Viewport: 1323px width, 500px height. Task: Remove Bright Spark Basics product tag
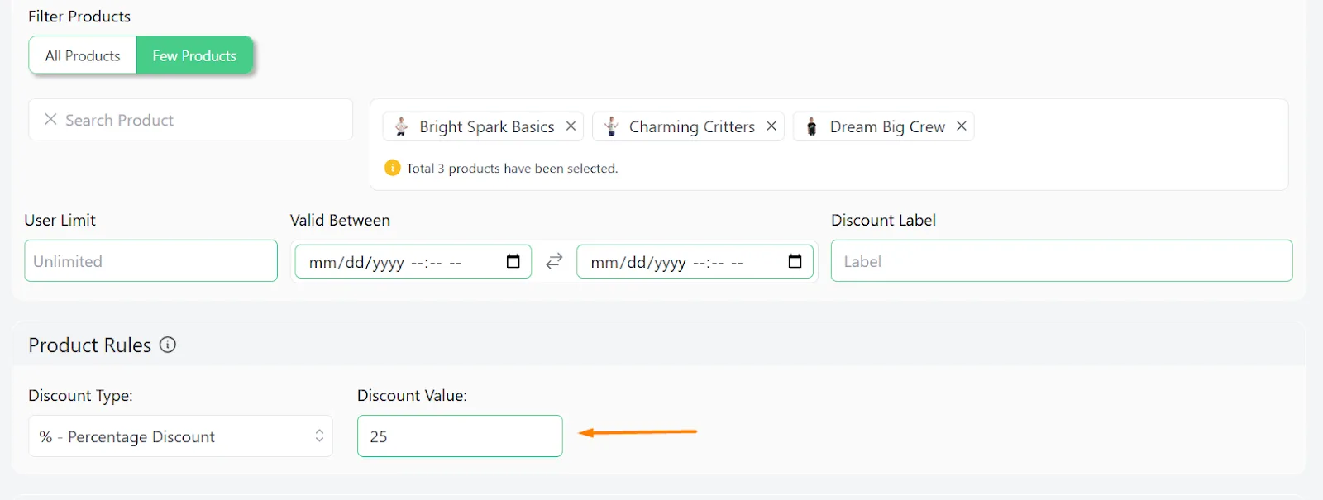[571, 126]
